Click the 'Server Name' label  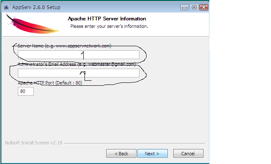point(65,46)
